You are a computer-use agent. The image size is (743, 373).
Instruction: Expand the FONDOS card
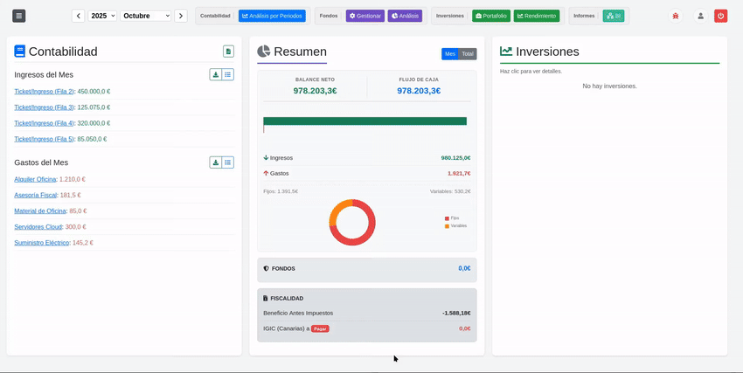367,270
